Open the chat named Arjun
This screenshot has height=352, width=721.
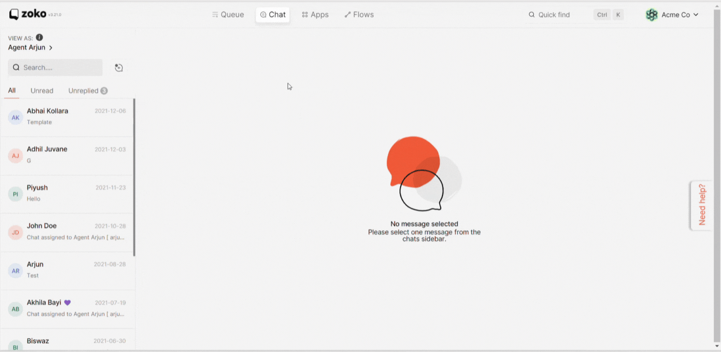67,270
